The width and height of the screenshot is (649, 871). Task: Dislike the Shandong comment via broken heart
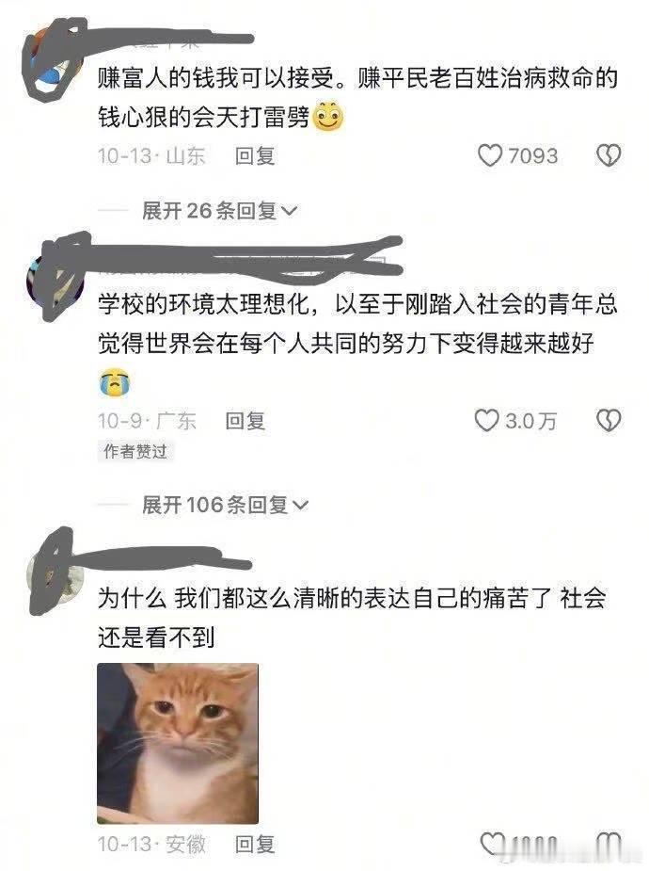point(609,155)
